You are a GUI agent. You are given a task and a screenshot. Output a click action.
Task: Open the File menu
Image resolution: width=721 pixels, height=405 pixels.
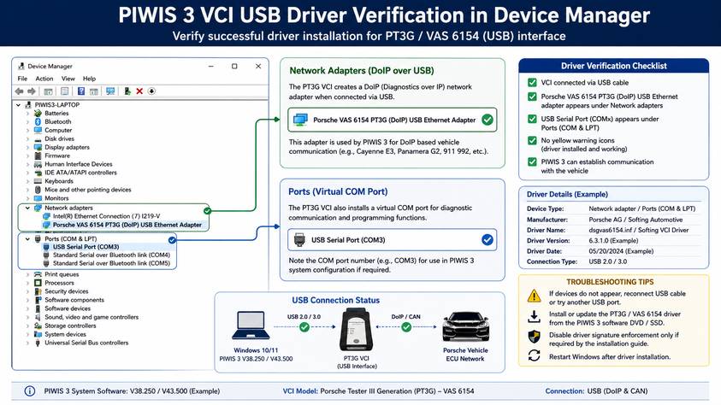pyautogui.click(x=22, y=79)
